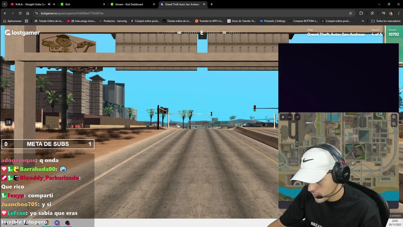Switch to the Kick tab

82,4
